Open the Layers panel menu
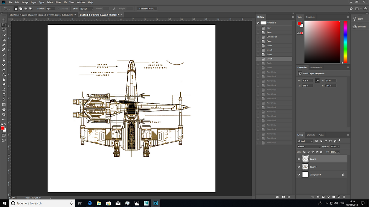 click(x=348, y=135)
